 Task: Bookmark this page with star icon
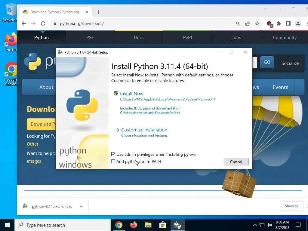point(257,23)
